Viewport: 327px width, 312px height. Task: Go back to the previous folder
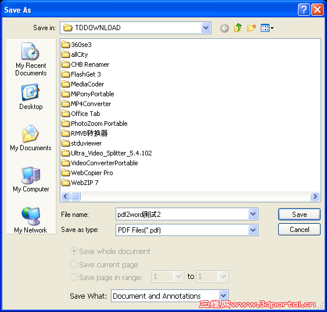[224, 28]
